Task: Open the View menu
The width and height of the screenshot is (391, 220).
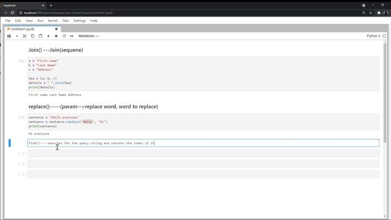Action: coord(29,21)
